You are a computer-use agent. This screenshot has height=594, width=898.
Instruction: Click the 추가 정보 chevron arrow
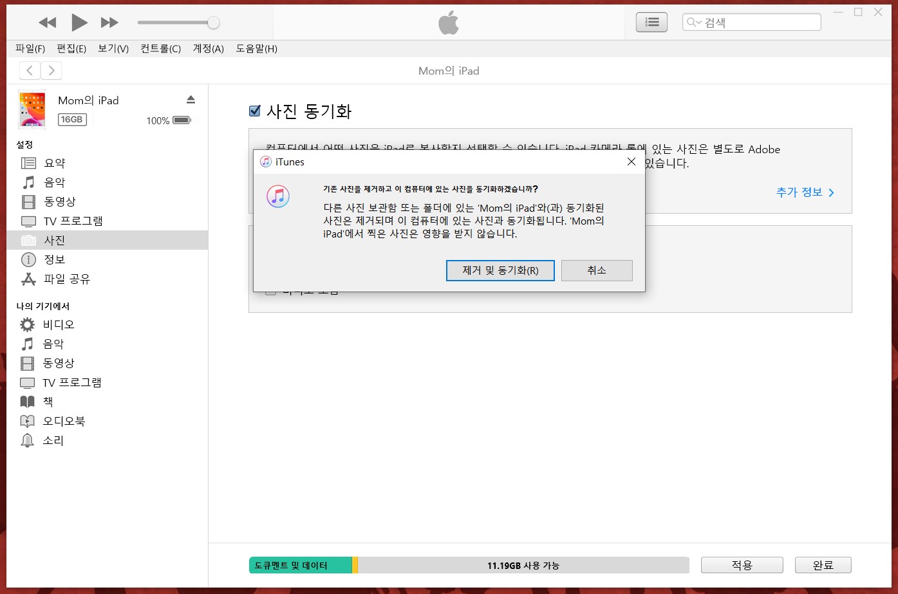click(831, 192)
